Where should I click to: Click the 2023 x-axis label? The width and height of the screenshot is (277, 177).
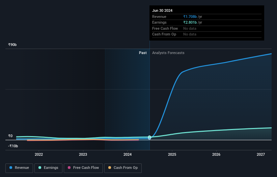click(x=83, y=155)
